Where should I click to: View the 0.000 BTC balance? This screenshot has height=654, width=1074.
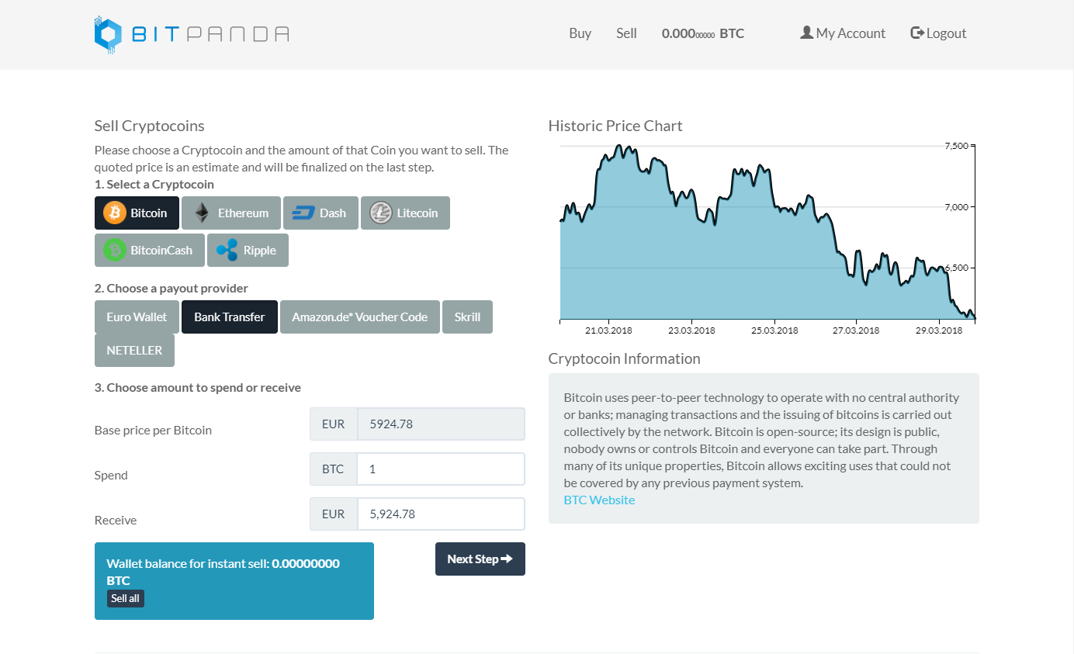tap(703, 33)
